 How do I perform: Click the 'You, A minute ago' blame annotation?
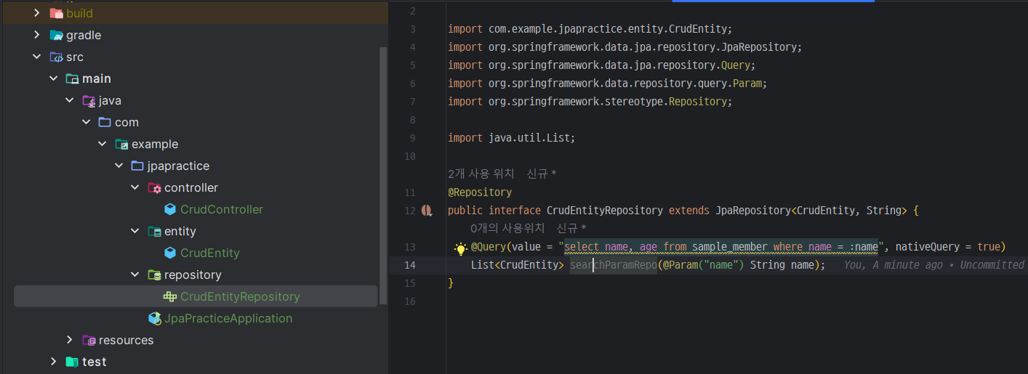click(934, 265)
